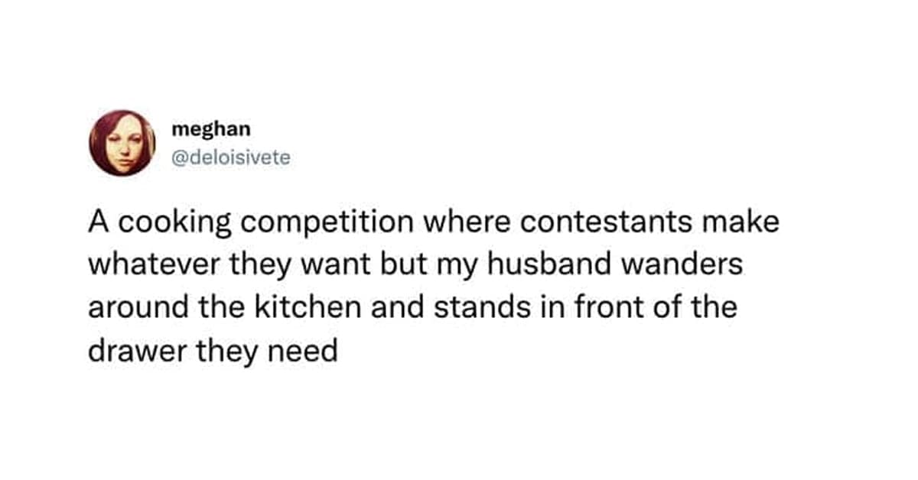The width and height of the screenshot is (918, 480).
Task: Click meghan's profile avatar picture
Action: [122, 143]
